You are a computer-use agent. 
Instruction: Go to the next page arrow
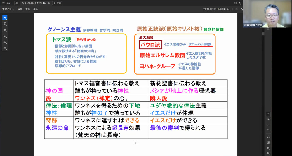tap(268, 129)
